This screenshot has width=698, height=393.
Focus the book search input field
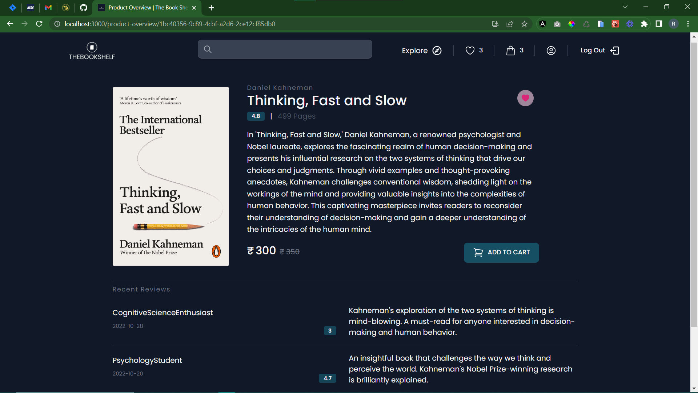285,49
